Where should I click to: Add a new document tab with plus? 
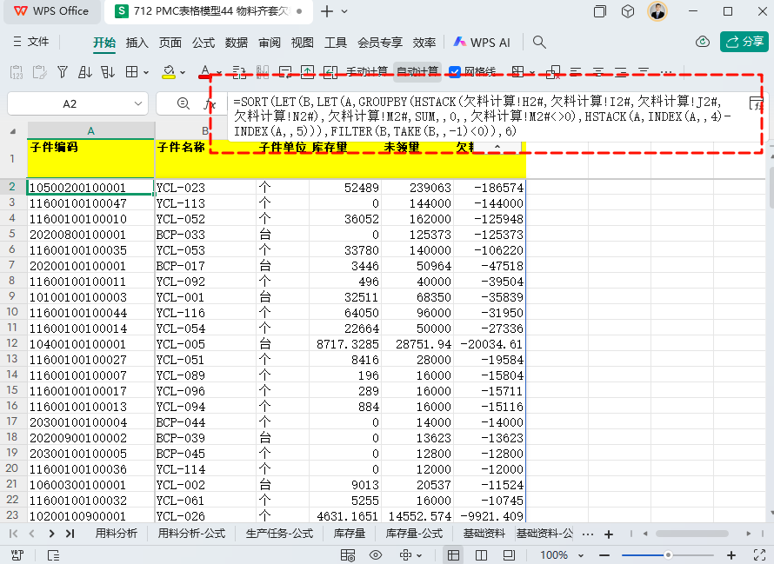click(327, 10)
